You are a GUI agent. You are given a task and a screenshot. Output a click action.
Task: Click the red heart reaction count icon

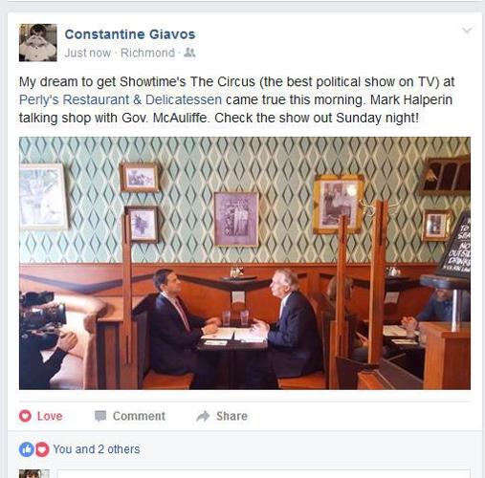click(x=42, y=449)
